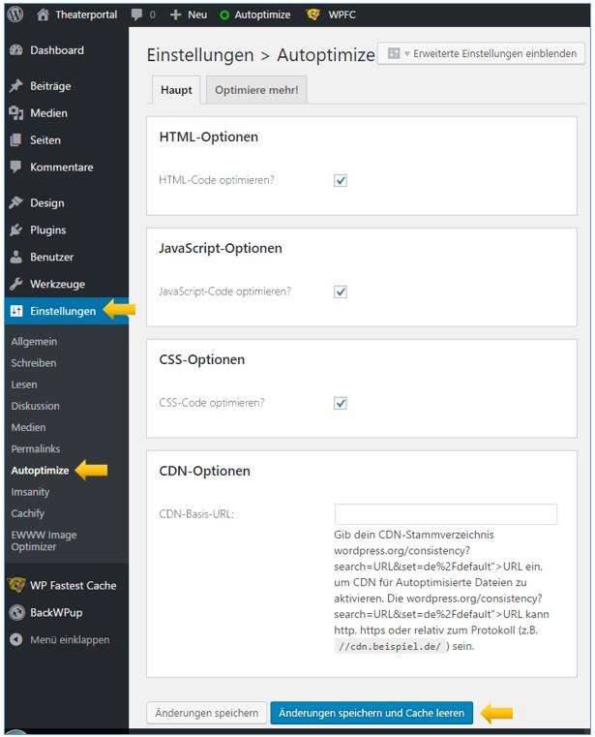Click the BackWPup icon in sidebar
The width and height of the screenshot is (595, 737).
(x=15, y=613)
